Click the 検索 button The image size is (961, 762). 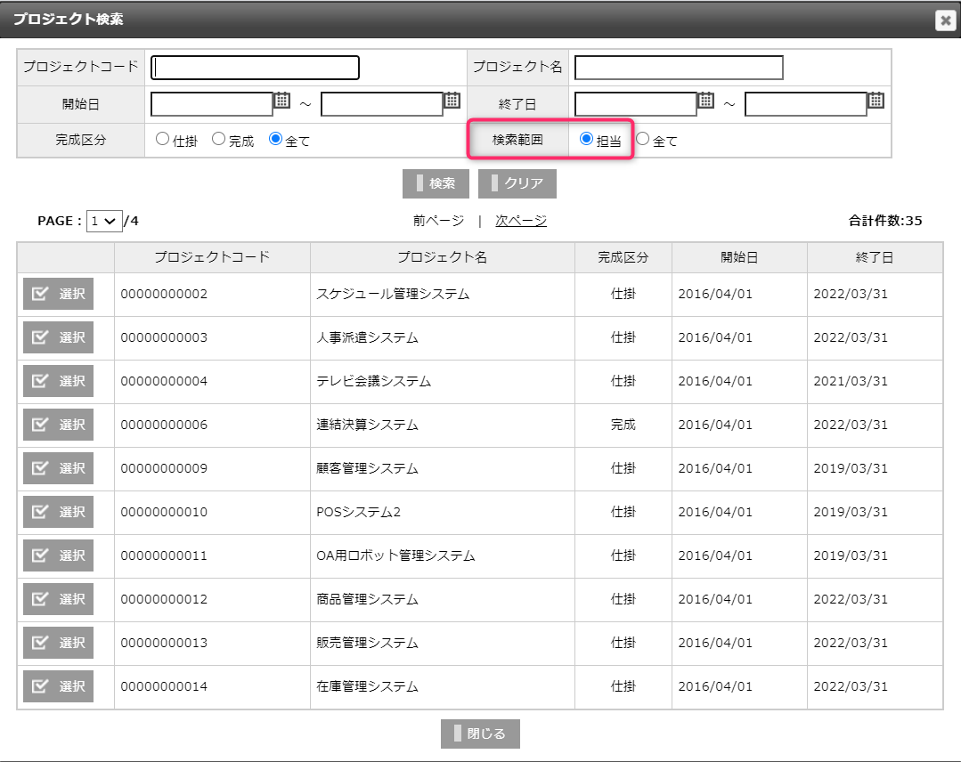pyautogui.click(x=436, y=183)
